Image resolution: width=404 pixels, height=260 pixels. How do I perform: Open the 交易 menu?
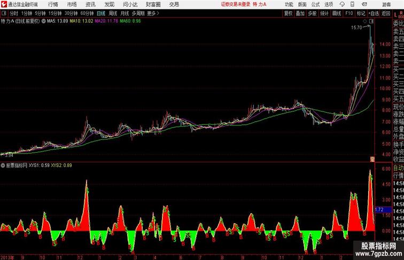(174, 4)
